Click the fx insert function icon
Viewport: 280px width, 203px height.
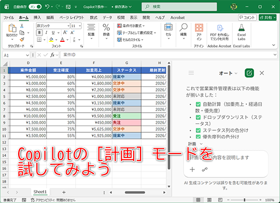tap(52, 55)
